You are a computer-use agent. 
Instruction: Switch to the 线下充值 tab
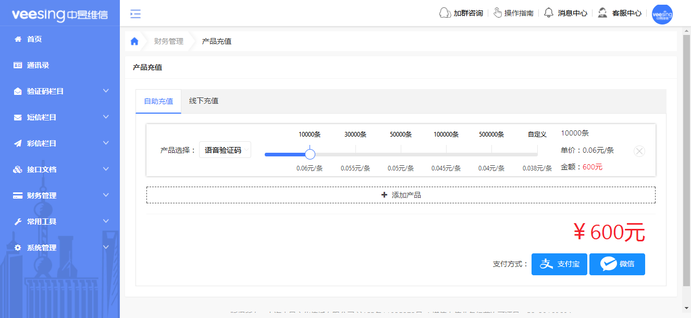coord(203,102)
